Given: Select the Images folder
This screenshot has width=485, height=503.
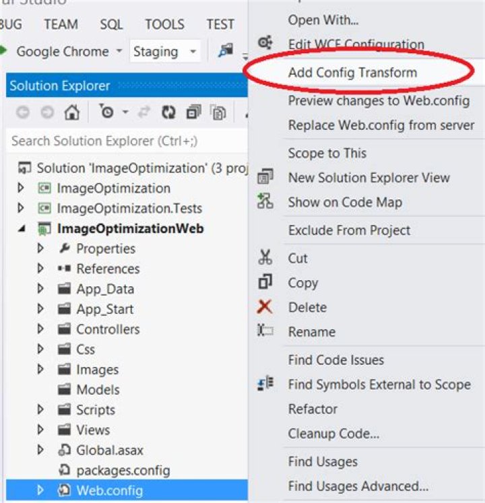Looking at the screenshot, I should (x=97, y=370).
